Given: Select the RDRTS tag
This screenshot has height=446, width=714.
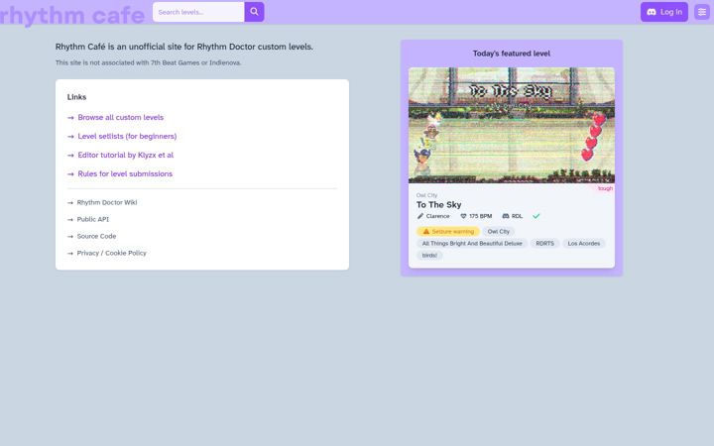Looking at the screenshot, I should 544,244.
